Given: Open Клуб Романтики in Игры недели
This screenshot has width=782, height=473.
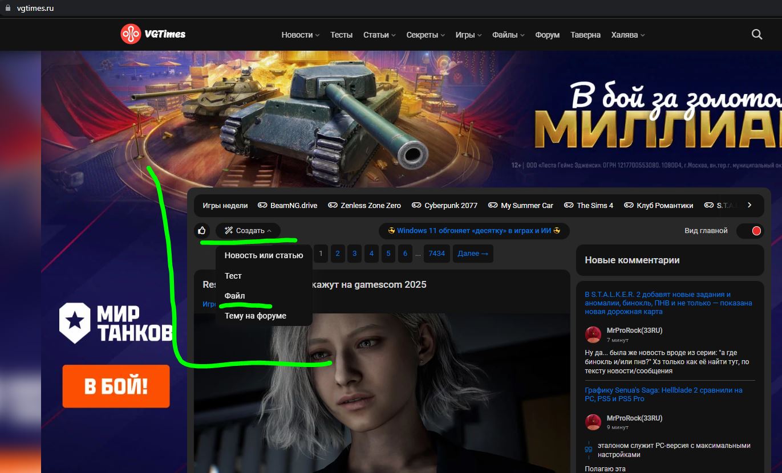Looking at the screenshot, I should tap(665, 206).
